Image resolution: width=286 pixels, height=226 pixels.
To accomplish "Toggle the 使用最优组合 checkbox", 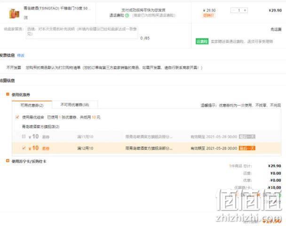I will 17,117.
